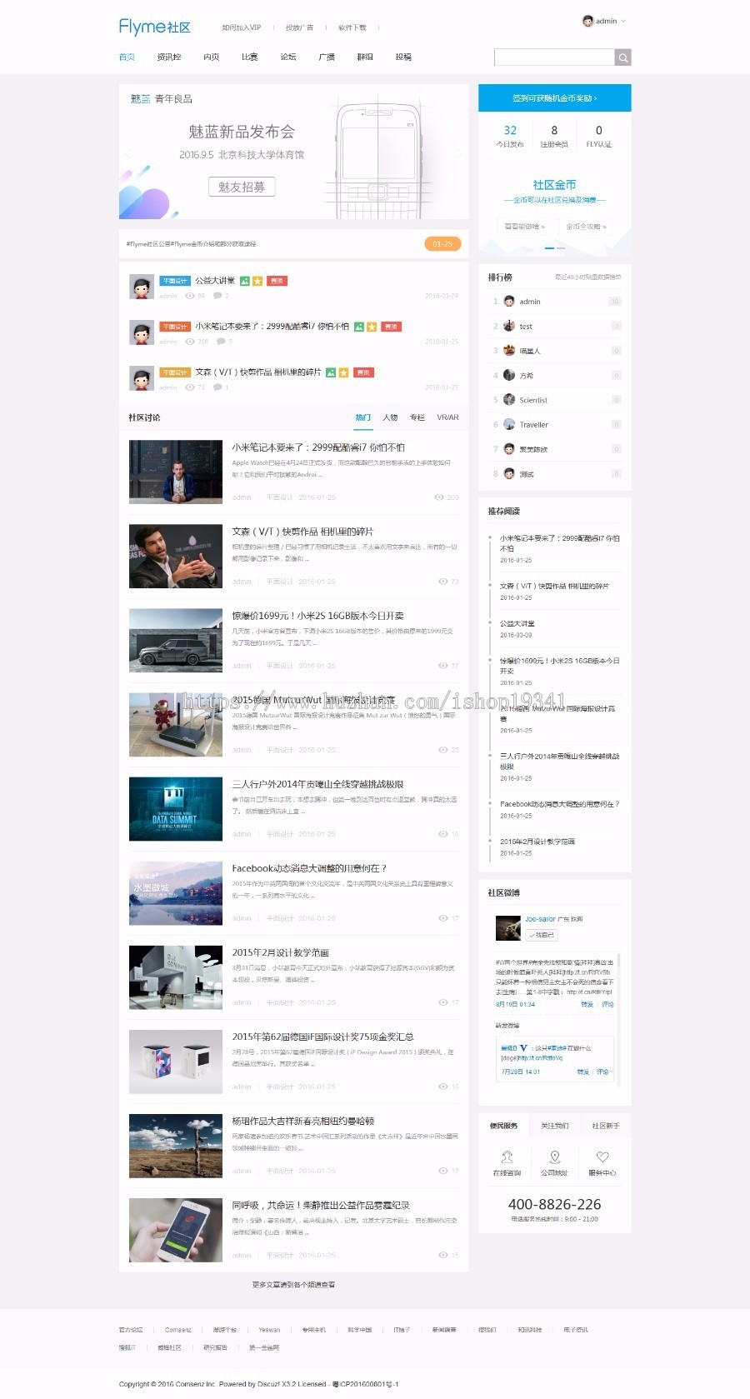Click the orange 01-25 date badge
750x1399 pixels.
coord(442,244)
